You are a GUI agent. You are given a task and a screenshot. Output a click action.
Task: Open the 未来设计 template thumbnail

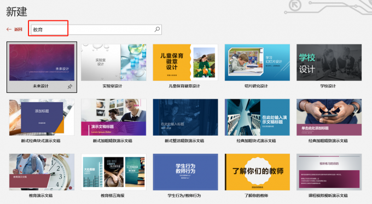(42, 62)
